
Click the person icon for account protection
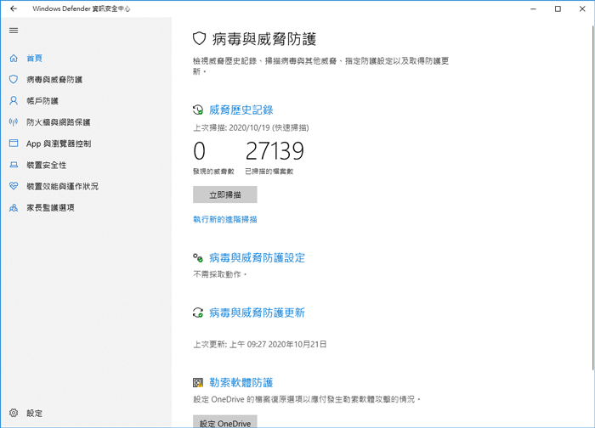click(14, 100)
